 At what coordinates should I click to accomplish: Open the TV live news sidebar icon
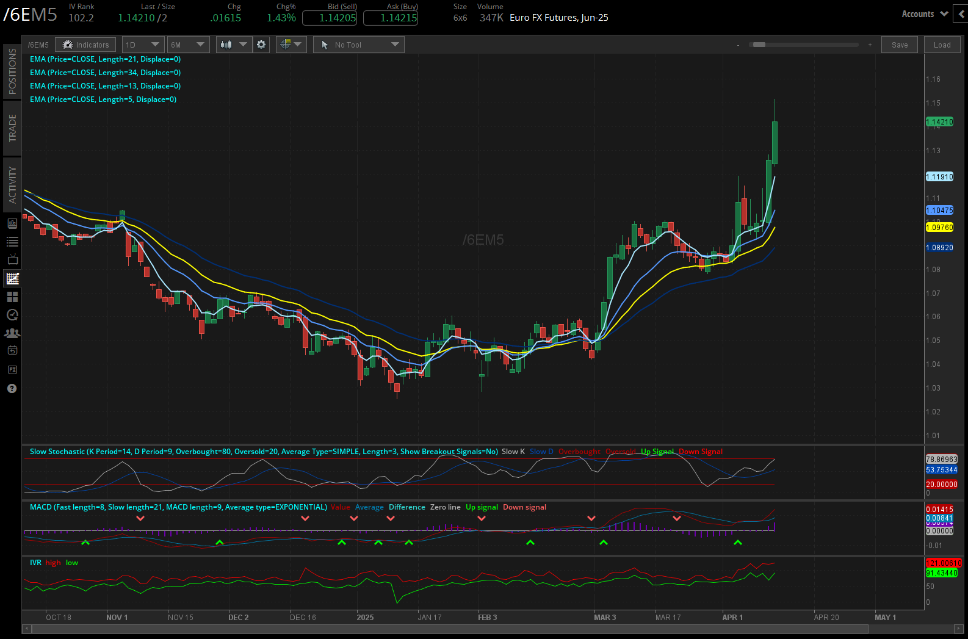[12, 260]
